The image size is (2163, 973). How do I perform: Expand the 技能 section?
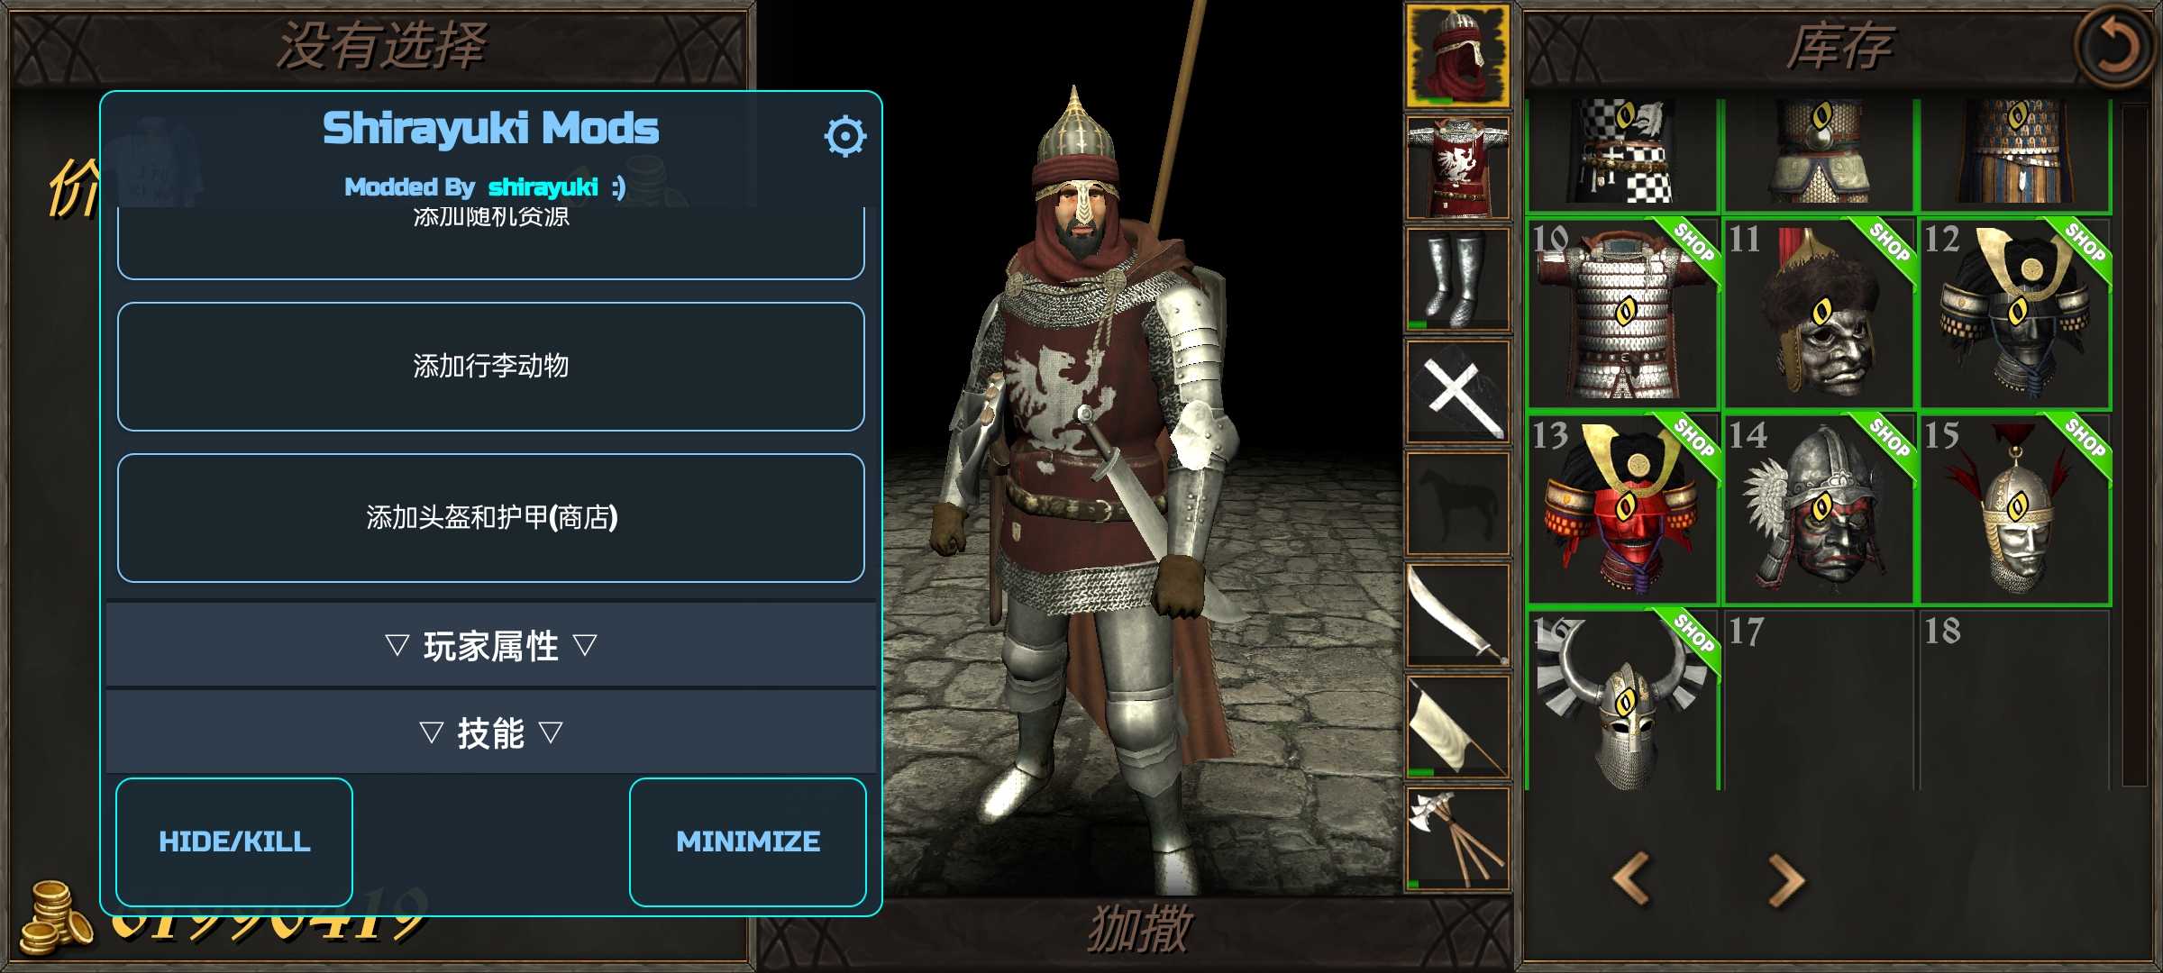[x=491, y=732]
